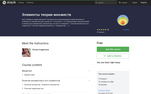The image size is (151, 94).
Task: Click the Понятие множества и его элементов title
Action: (x=41, y=81)
